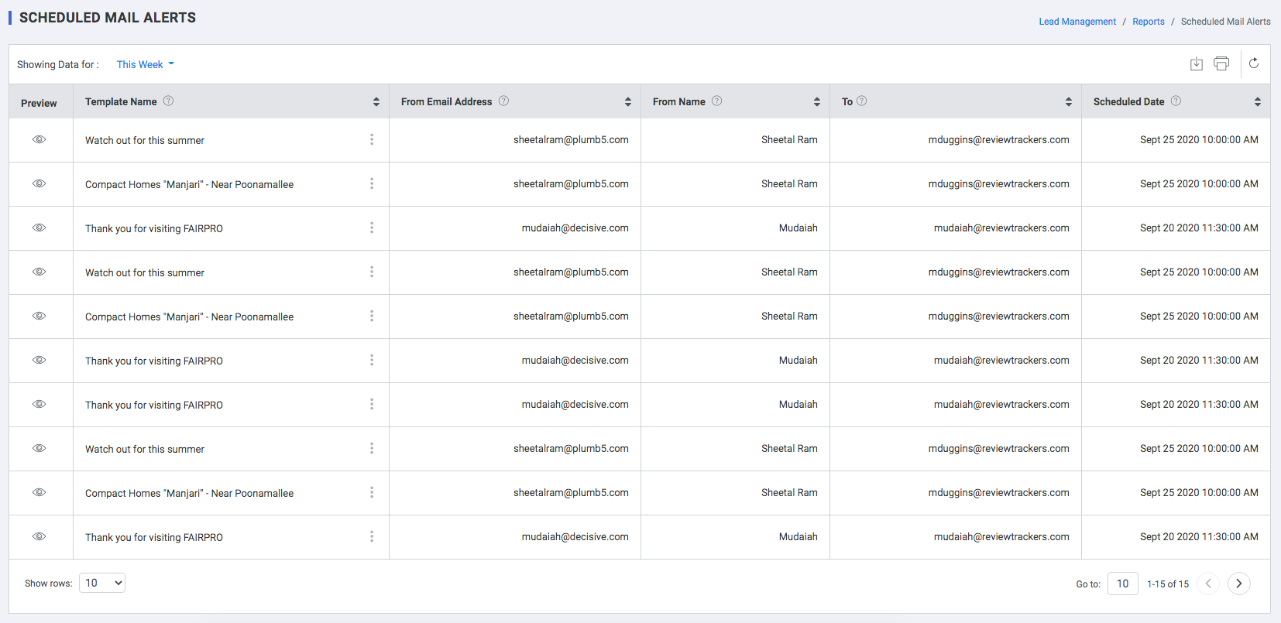The width and height of the screenshot is (1281, 623).
Task: Open the three-dot menu in the fourth table row
Action: click(372, 272)
